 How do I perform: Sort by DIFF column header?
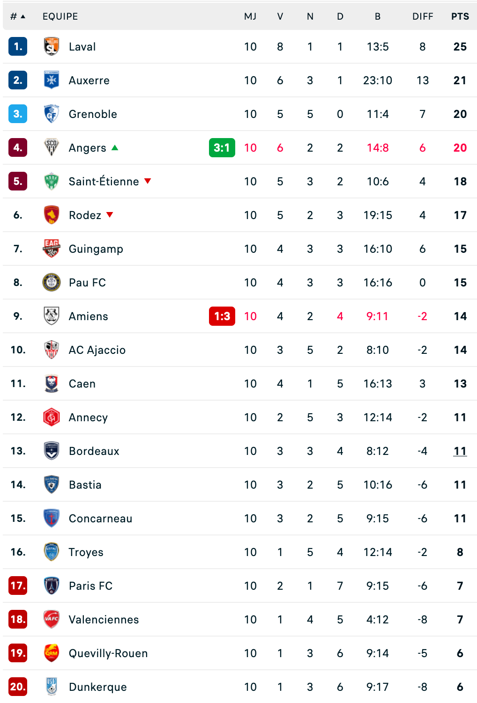tap(422, 16)
